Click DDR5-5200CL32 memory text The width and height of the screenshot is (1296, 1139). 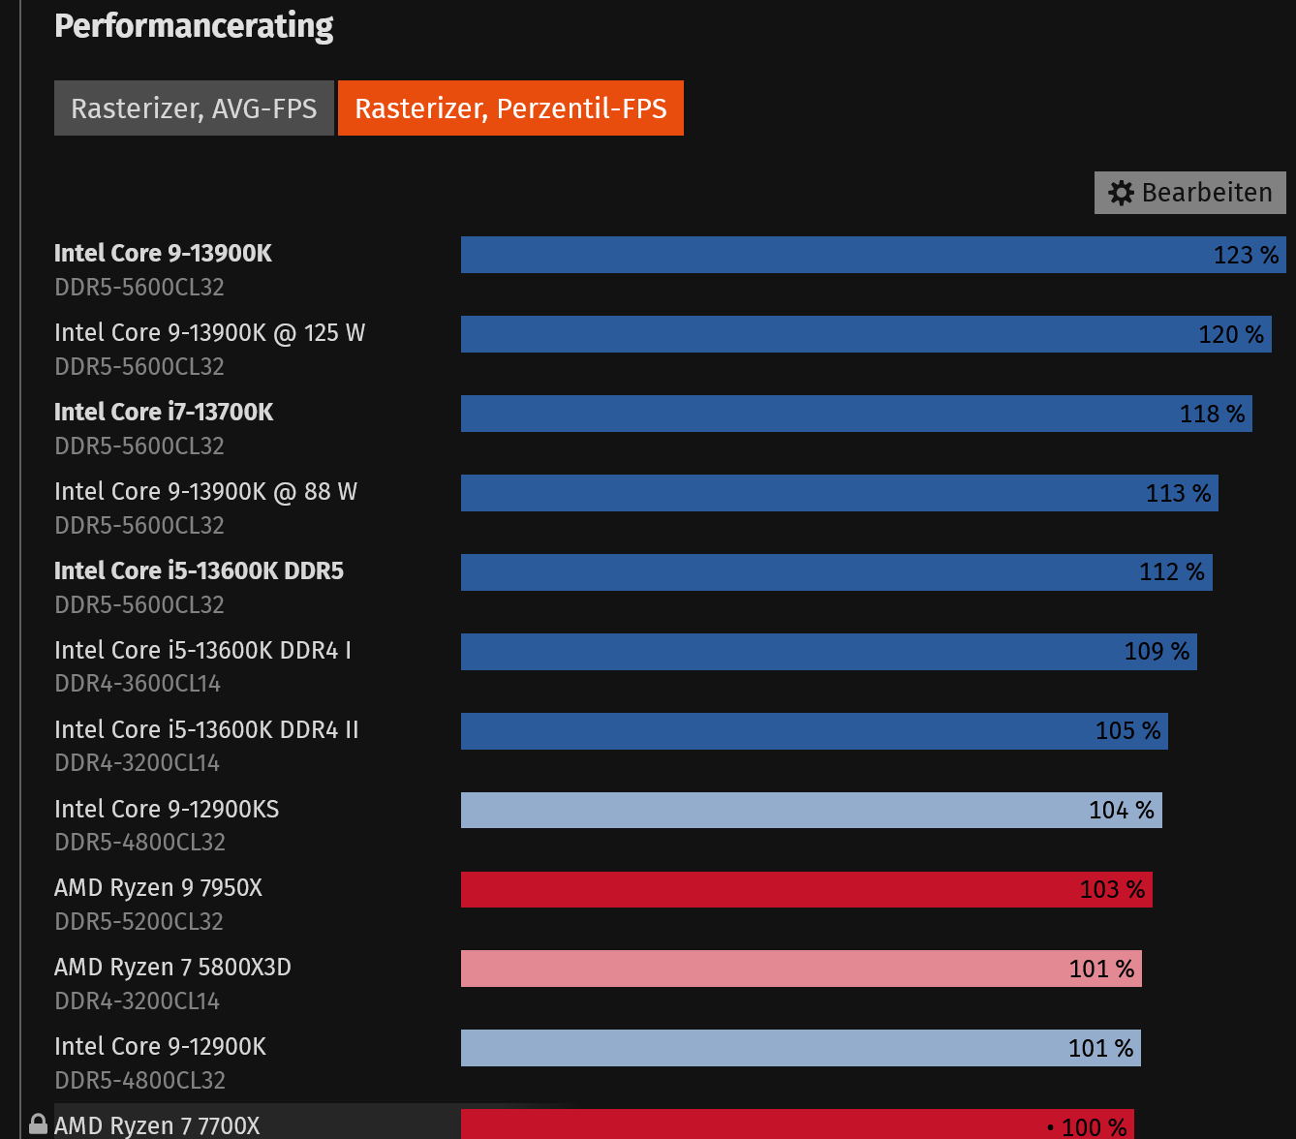pyautogui.click(x=139, y=922)
